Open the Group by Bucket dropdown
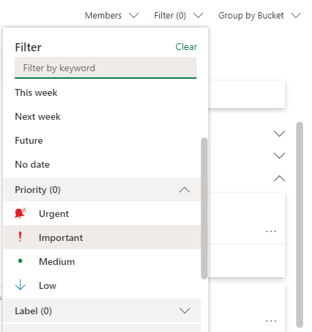This screenshot has height=332, width=312. (259, 16)
